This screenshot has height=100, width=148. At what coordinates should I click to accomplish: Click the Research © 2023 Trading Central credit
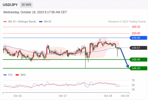127,22
